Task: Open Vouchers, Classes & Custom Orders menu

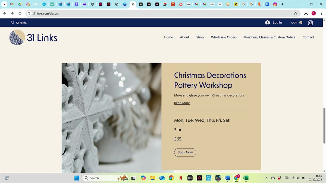Action: tap(269, 37)
